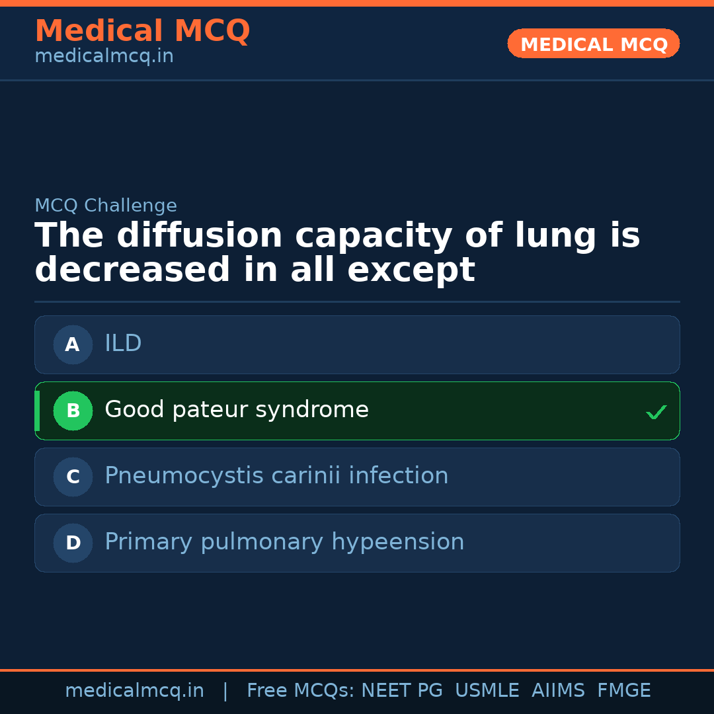Click the "MCQ Challenge" label

click(x=106, y=206)
